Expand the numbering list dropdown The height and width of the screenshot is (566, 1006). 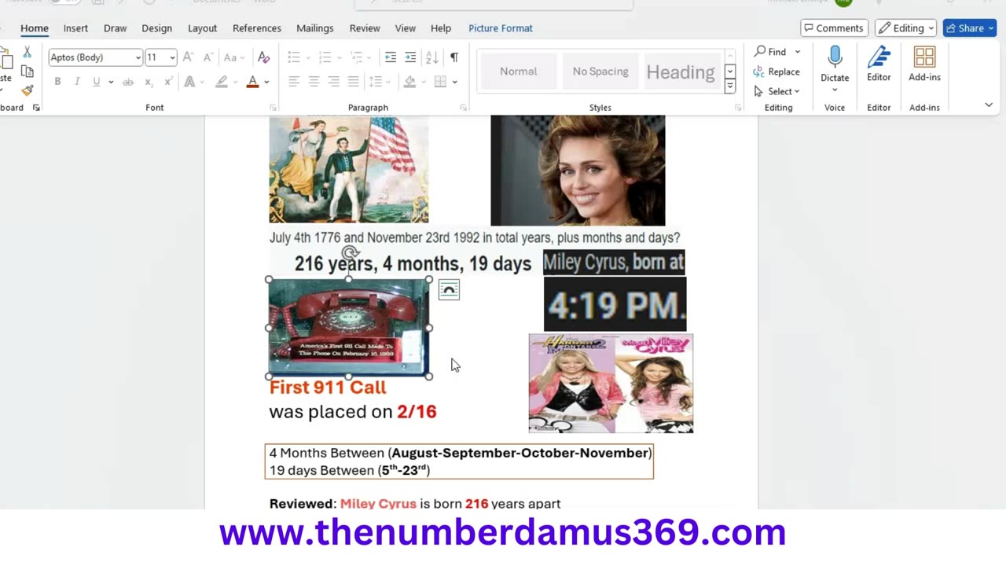tap(339, 57)
